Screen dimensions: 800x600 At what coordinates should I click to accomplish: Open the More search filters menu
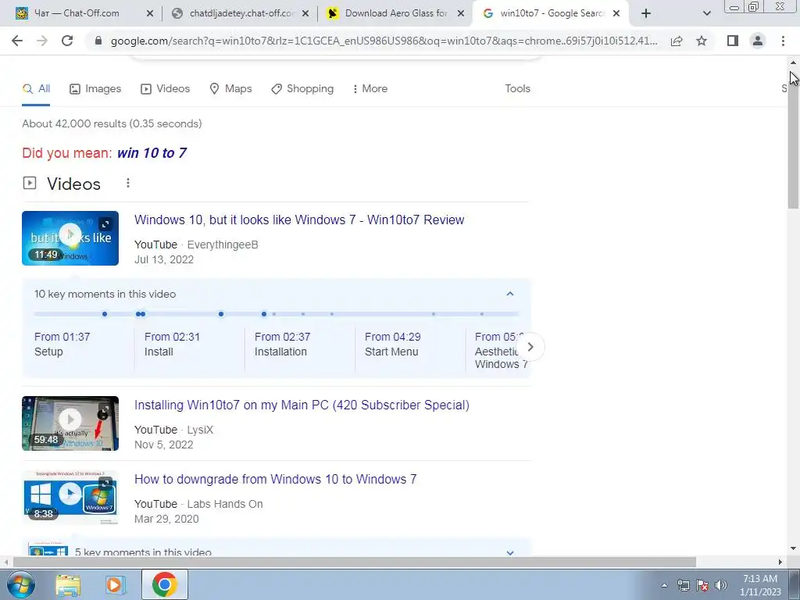[x=370, y=89]
